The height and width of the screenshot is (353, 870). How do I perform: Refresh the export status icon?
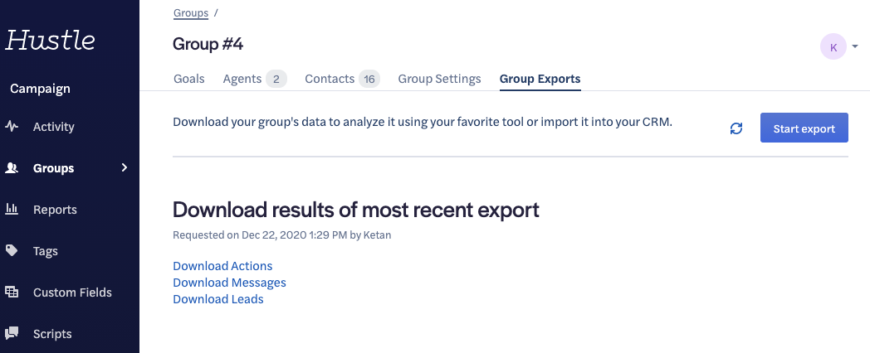736,128
